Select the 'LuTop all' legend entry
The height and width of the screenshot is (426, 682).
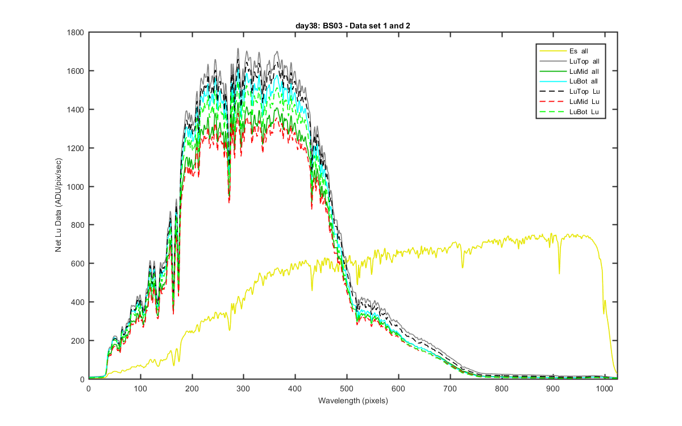coord(571,61)
